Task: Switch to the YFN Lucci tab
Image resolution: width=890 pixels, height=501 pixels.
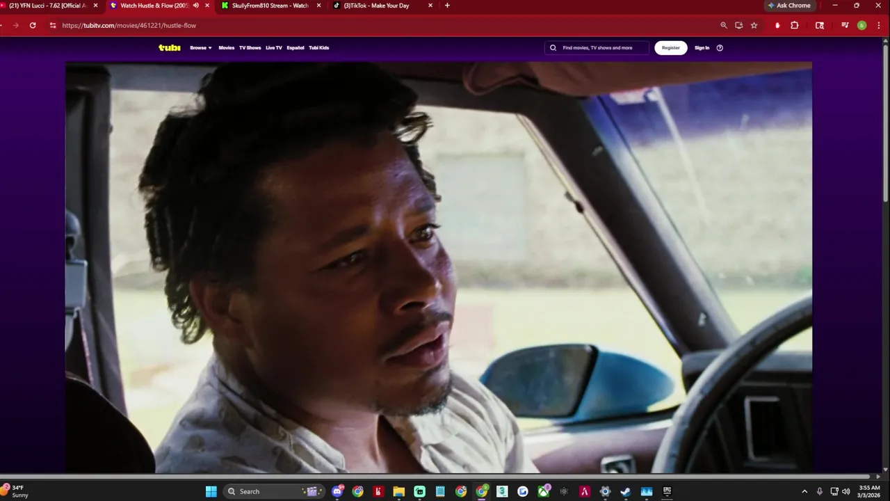Action: pyautogui.click(x=49, y=6)
